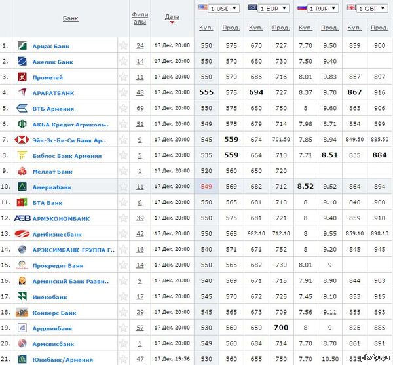Open the Инекобанк bank link

tap(50, 297)
